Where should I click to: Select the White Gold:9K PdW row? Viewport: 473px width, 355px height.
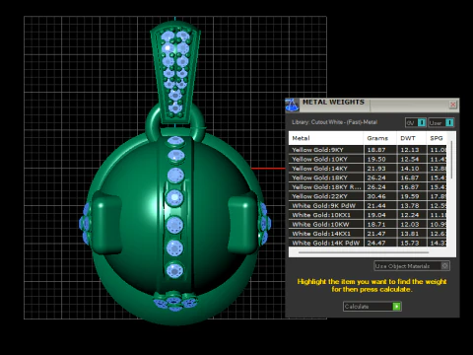[x=368, y=206]
